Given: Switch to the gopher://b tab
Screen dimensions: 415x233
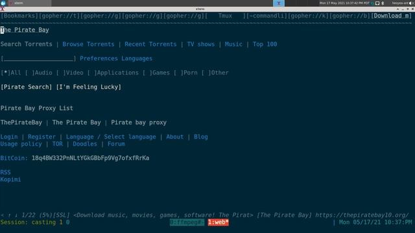Looking at the screenshot, I should pyautogui.click(x=350, y=16).
